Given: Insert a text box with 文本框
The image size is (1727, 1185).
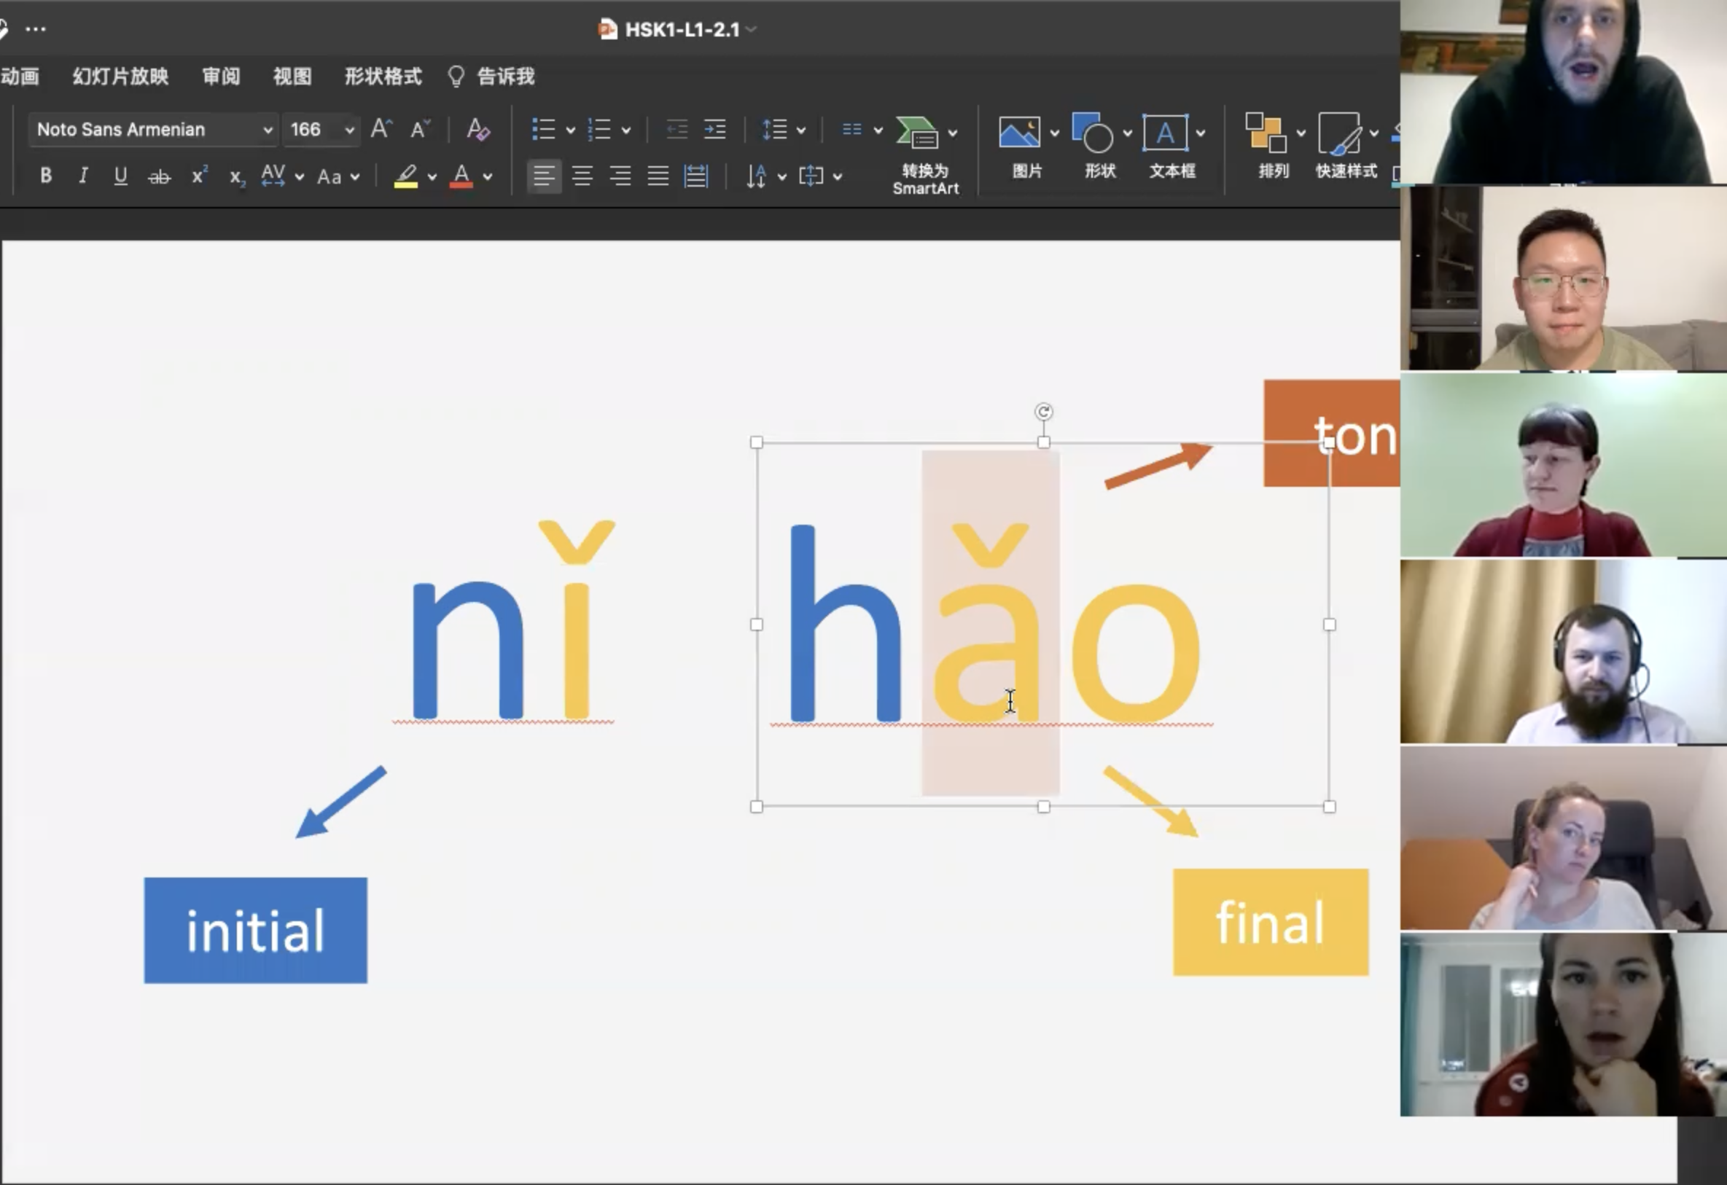Looking at the screenshot, I should (x=1164, y=133).
